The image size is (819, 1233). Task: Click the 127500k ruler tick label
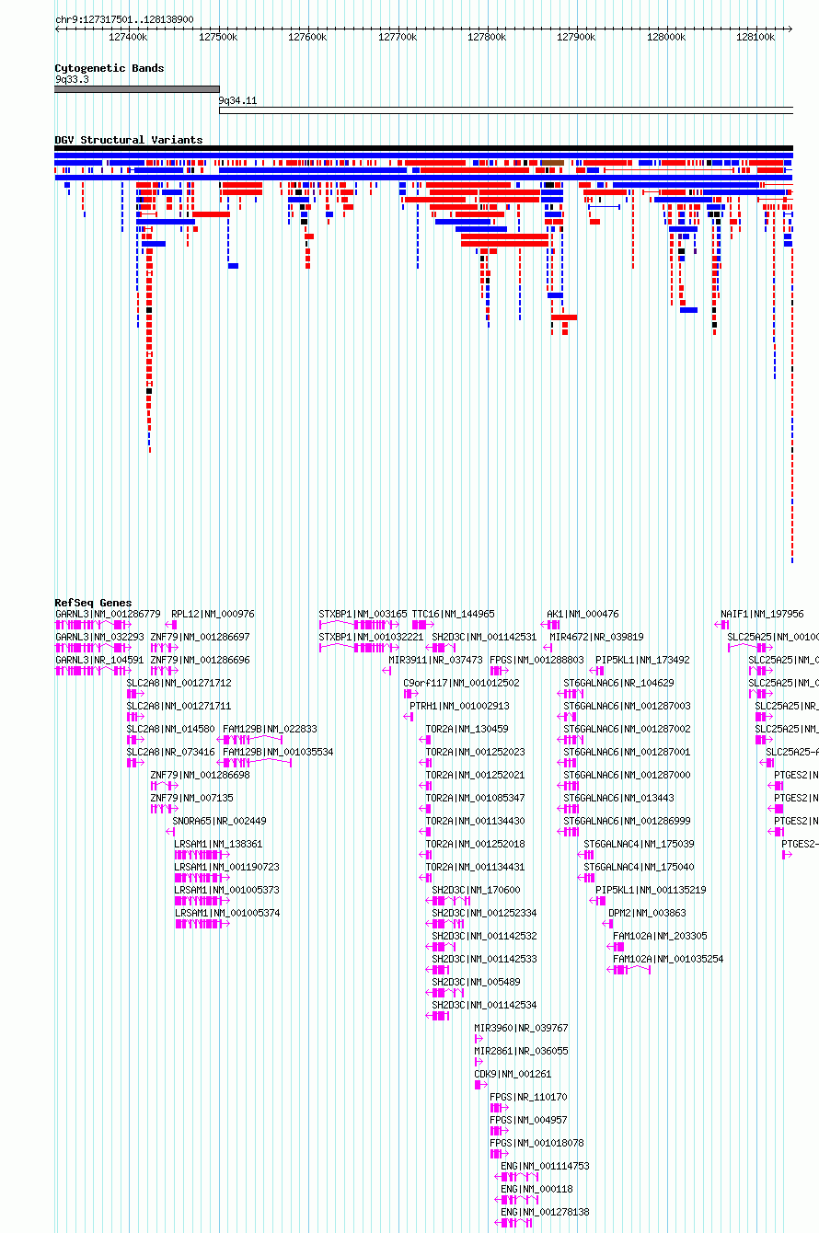tap(218, 37)
